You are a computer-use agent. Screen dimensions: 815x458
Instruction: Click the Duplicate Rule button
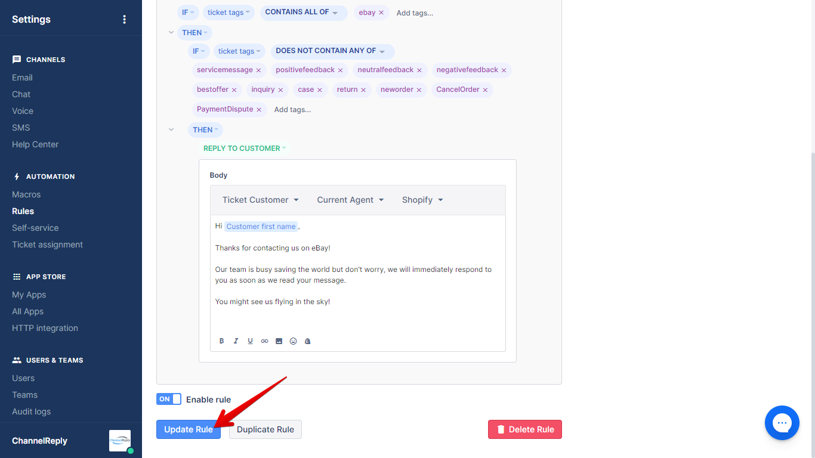pyautogui.click(x=266, y=429)
